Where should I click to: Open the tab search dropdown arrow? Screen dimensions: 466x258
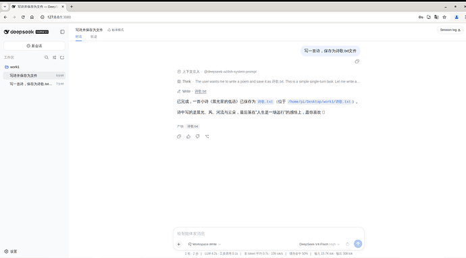coord(5,7)
